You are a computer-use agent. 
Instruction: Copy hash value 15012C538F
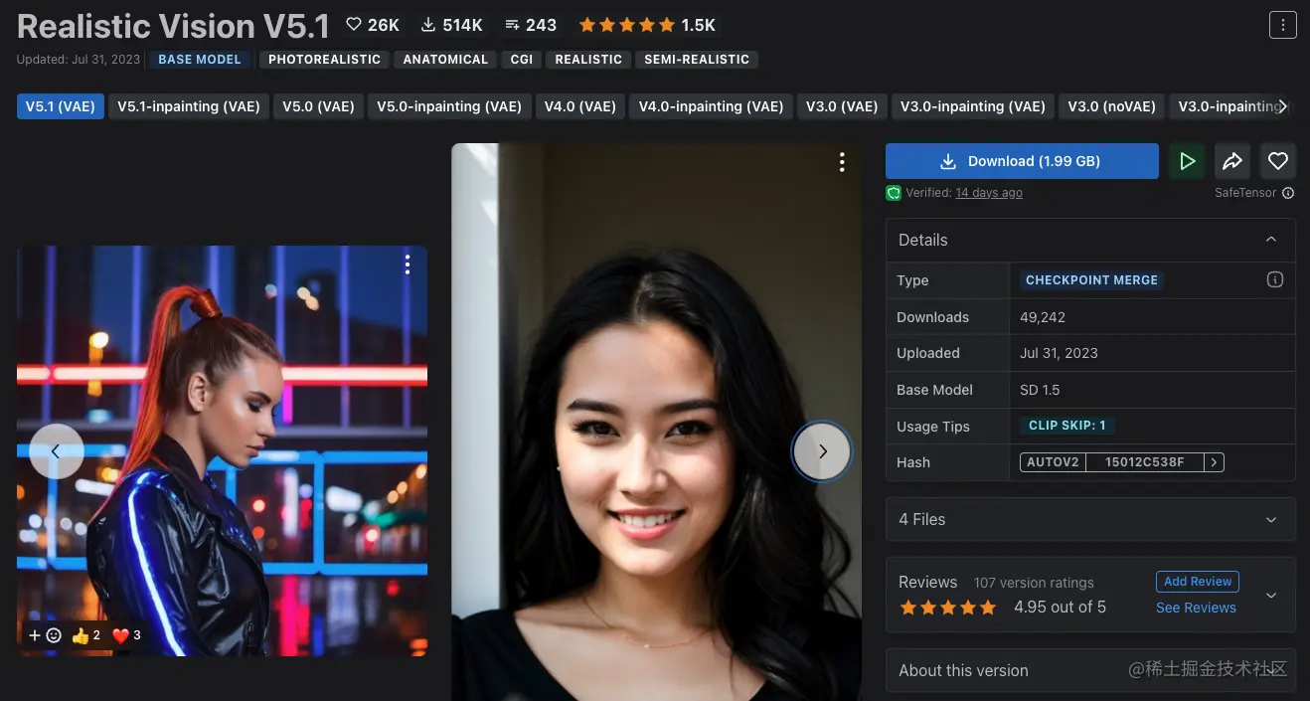[x=1145, y=462]
